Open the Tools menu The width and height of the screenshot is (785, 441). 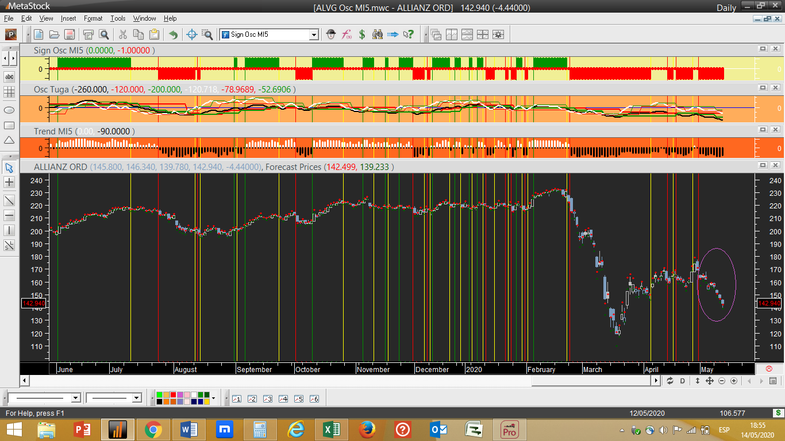coord(118,18)
